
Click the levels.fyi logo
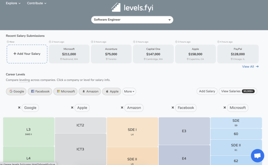tap(132, 7)
